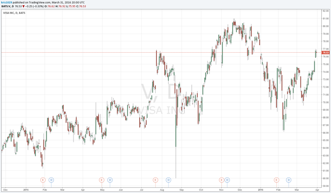Click the 82.00 price axis label

pos(326,11)
